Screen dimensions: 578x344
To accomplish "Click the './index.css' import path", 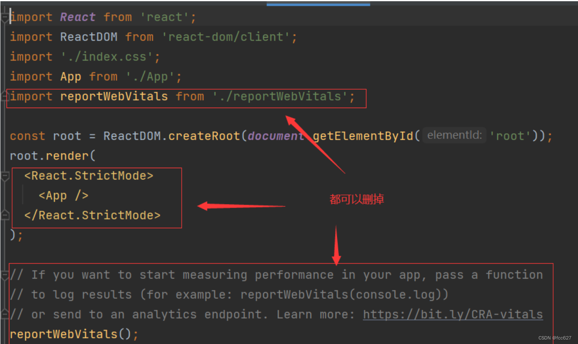I will [107, 57].
